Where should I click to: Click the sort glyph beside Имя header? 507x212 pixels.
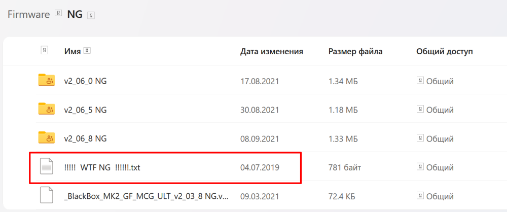[87, 51]
